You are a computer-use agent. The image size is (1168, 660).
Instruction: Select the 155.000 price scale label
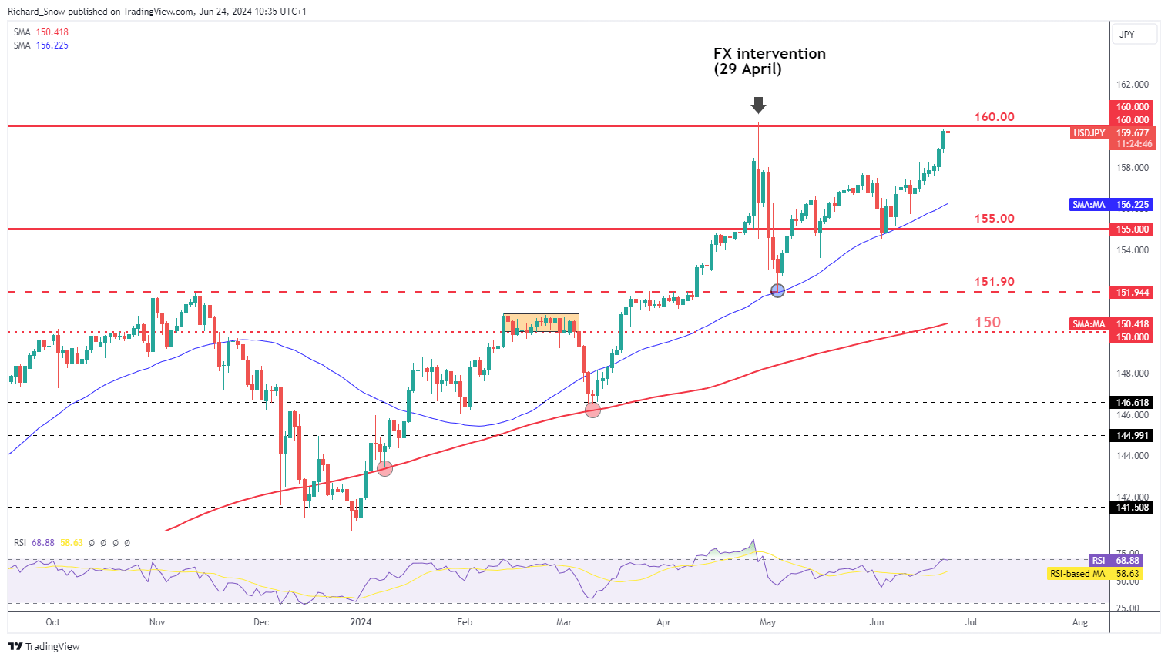pos(1133,229)
